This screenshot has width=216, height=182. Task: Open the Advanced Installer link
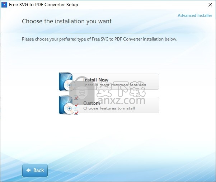[194, 15]
